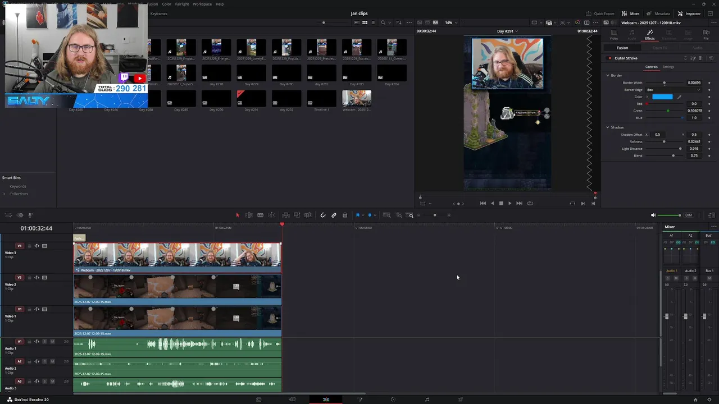This screenshot has width=719, height=404.
Task: Open the Settings tab of Outer Stroke
Action: 668,67
